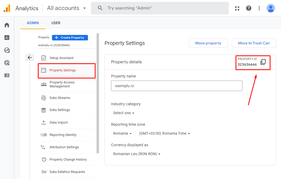Open Configure table icon in sidebar
The width and height of the screenshot is (281, 179).
pos(7,75)
